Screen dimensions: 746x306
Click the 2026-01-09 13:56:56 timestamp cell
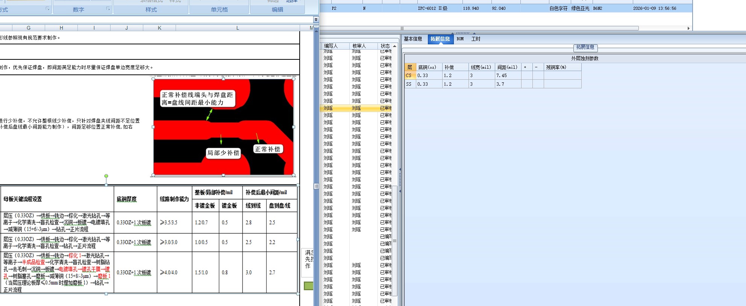(x=655, y=8)
